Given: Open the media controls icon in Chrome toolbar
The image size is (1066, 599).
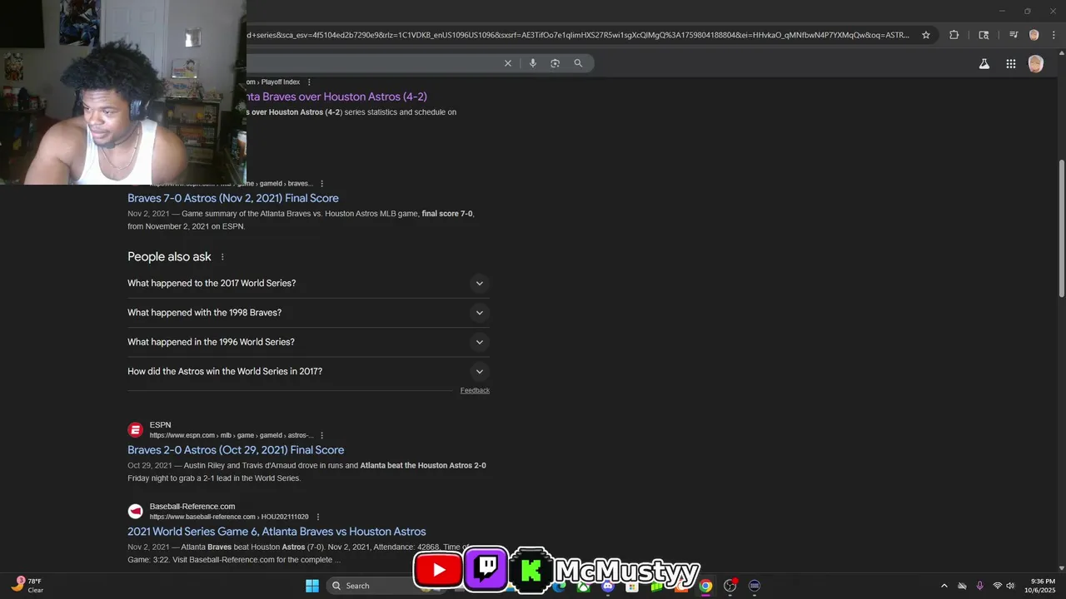Looking at the screenshot, I should tap(1013, 35).
